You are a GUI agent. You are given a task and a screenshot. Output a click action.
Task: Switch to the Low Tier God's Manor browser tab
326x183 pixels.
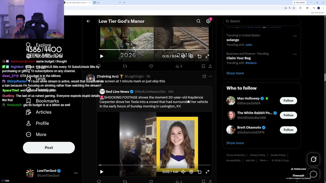[x=78, y=3]
